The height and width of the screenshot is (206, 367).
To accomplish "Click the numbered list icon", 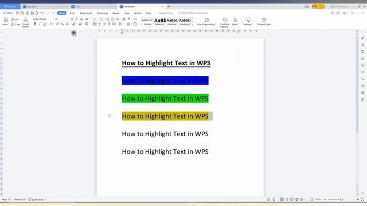I will click(x=101, y=19).
